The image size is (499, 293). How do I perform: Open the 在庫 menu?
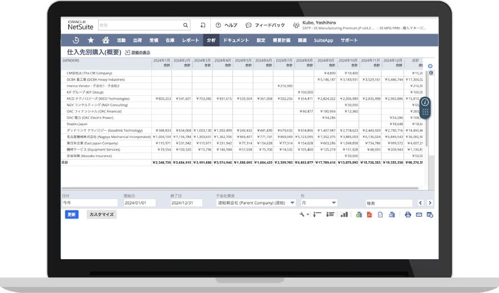click(x=170, y=40)
